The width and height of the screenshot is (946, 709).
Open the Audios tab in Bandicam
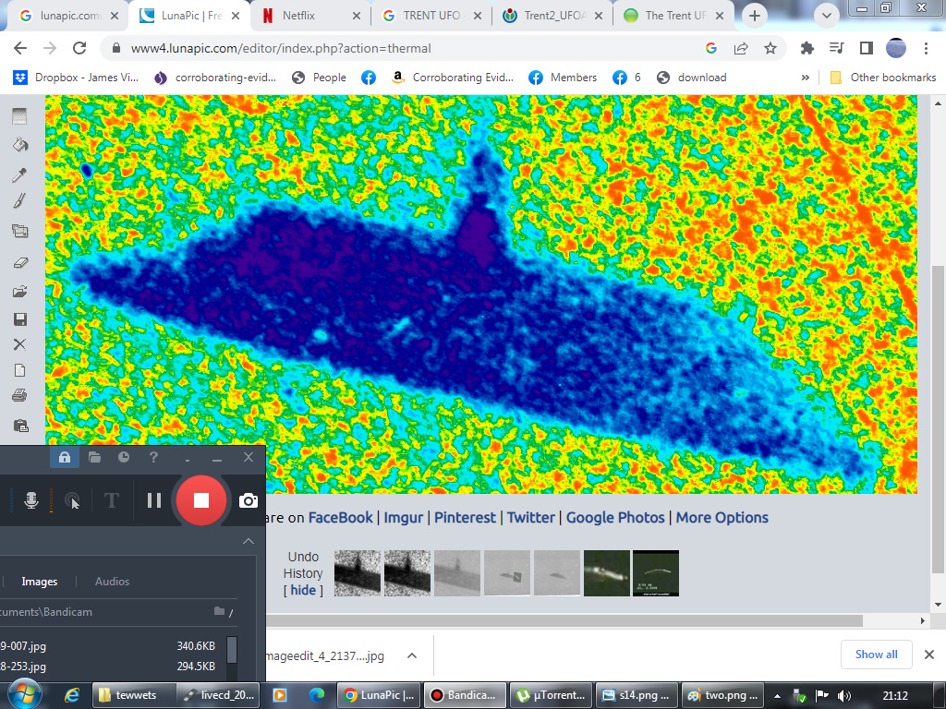(x=112, y=582)
